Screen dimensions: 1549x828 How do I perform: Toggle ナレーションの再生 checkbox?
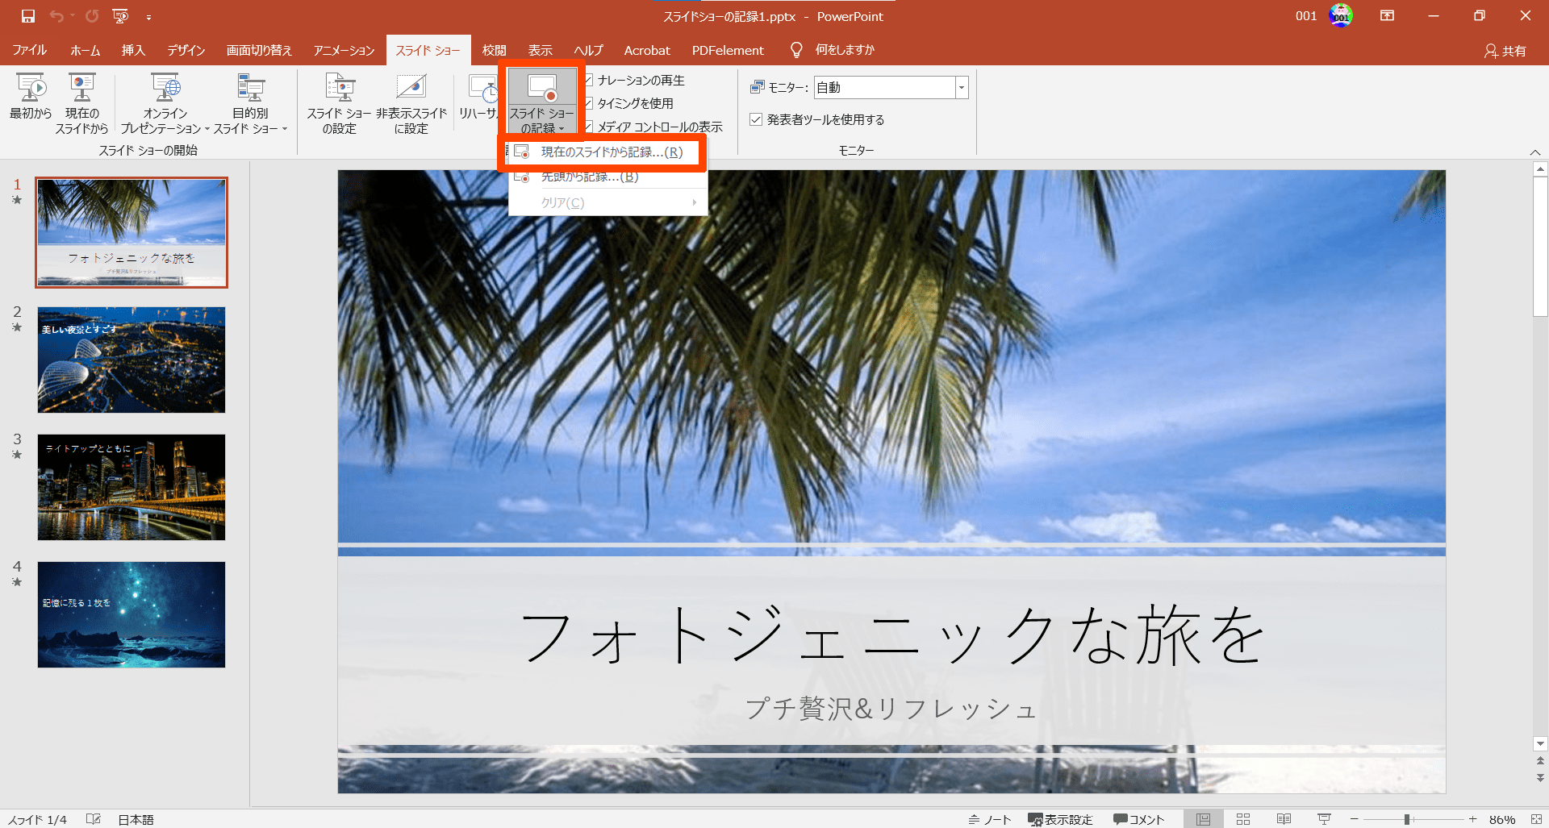click(x=589, y=80)
